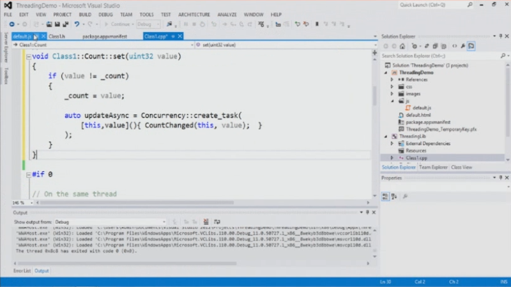The width and height of the screenshot is (511, 287).
Task: Open Show output from Debug dropdown
Action: (x=111, y=222)
